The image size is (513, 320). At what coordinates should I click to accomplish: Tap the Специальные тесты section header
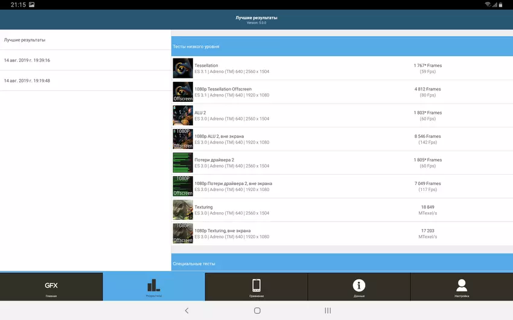[342, 263]
